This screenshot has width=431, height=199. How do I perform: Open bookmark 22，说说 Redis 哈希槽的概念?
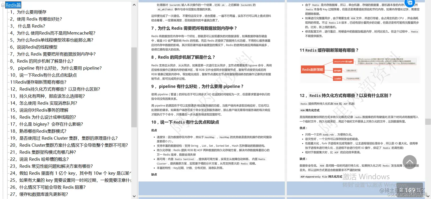39,159
